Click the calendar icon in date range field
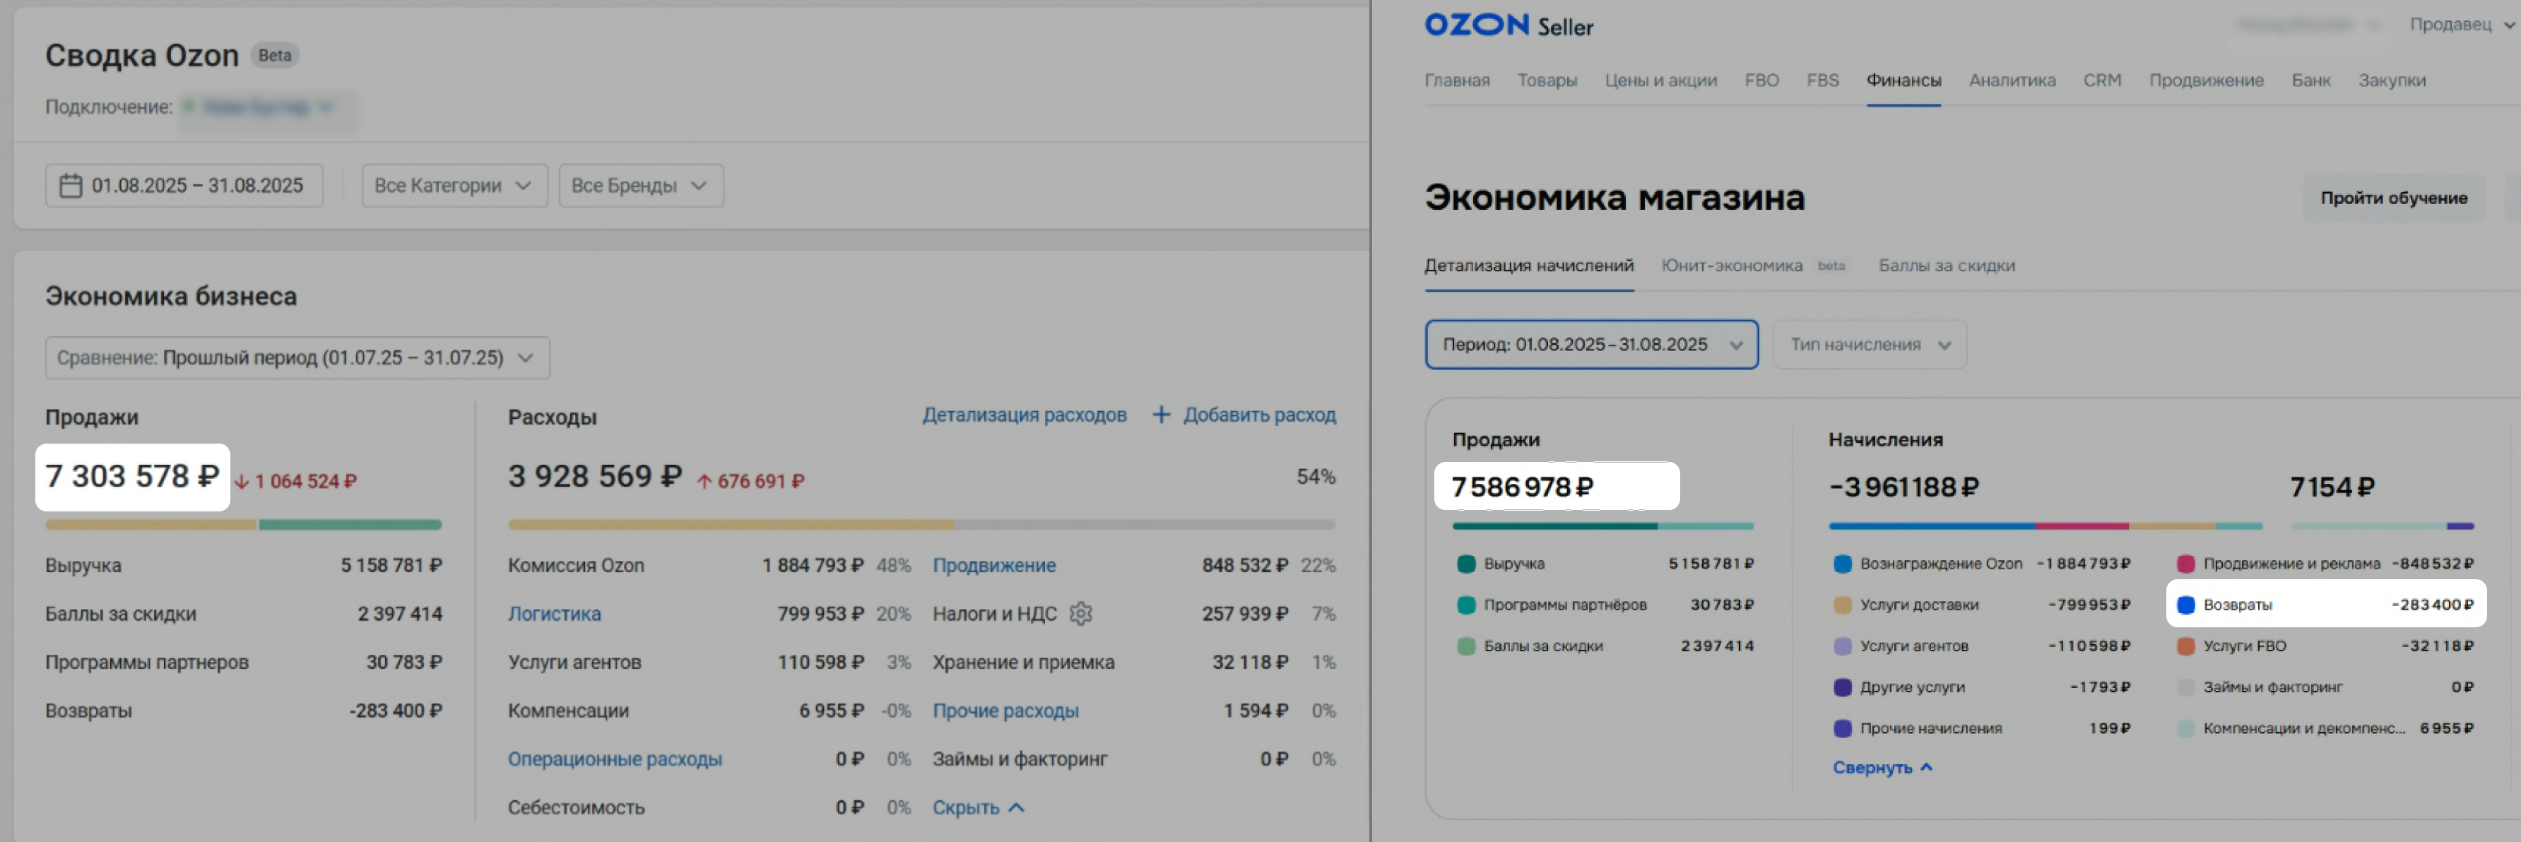The image size is (2521, 842). [x=71, y=186]
